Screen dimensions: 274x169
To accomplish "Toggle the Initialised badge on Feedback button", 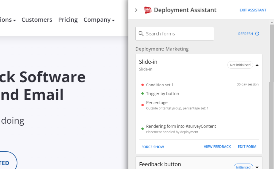I will tap(243, 167).
